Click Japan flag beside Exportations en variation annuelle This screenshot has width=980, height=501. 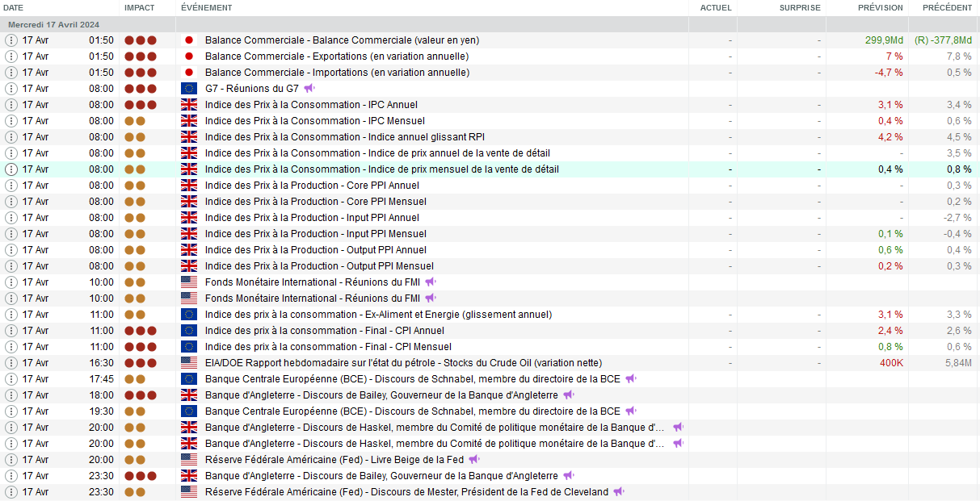(189, 56)
